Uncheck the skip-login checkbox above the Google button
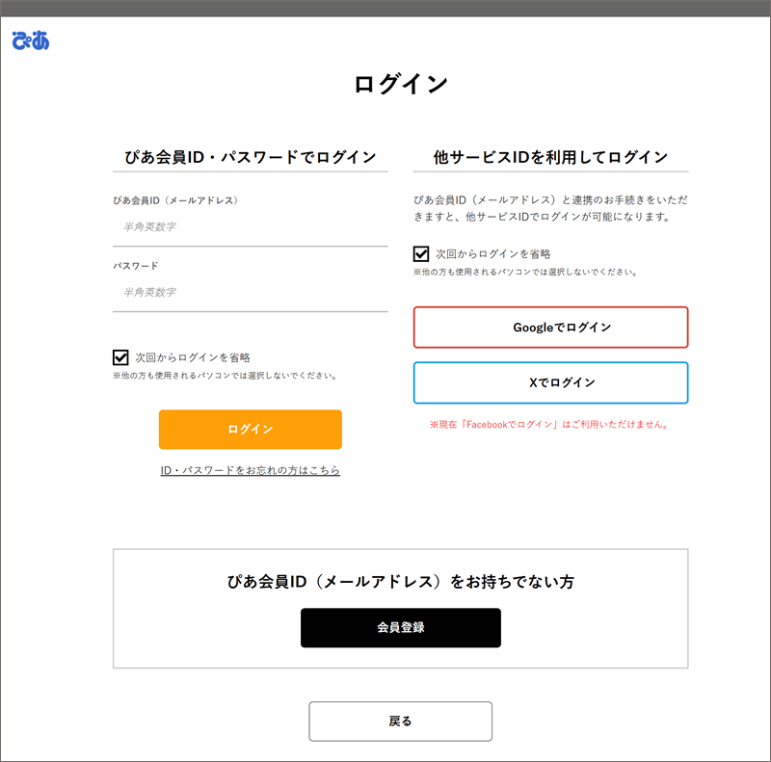The height and width of the screenshot is (762, 771). 421,254
